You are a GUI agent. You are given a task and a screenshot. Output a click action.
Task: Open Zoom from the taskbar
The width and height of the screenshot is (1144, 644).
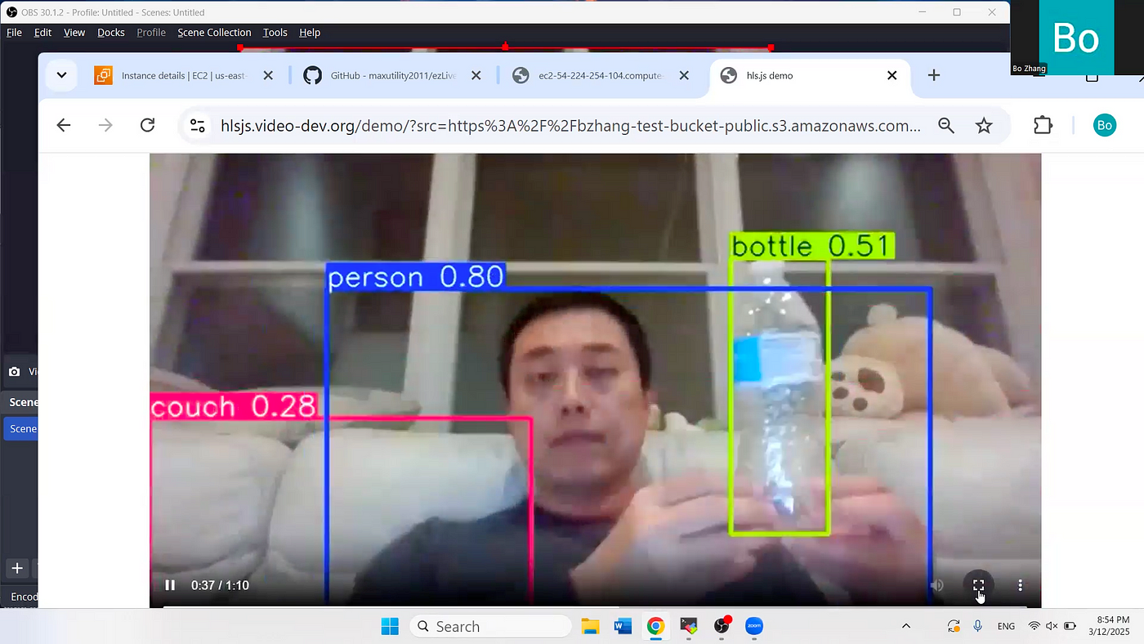pos(753,627)
